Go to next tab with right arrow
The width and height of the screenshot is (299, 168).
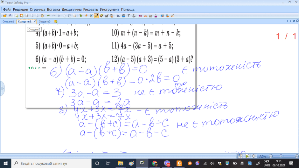pyautogui.click(x=290, y=21)
